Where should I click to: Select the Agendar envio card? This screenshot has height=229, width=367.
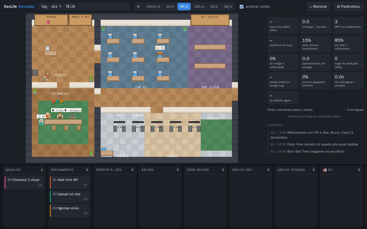pos(70,211)
